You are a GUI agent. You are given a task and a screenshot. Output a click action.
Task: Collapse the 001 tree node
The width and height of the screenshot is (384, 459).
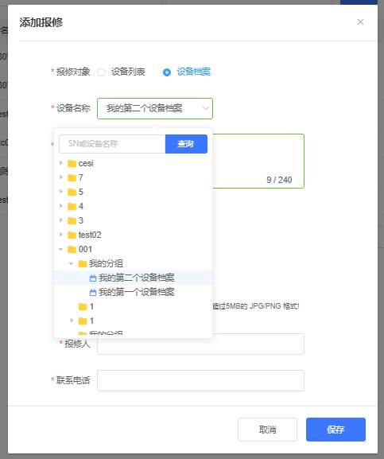pos(61,250)
